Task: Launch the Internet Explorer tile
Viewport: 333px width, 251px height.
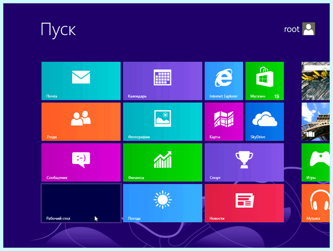Action: [224, 81]
